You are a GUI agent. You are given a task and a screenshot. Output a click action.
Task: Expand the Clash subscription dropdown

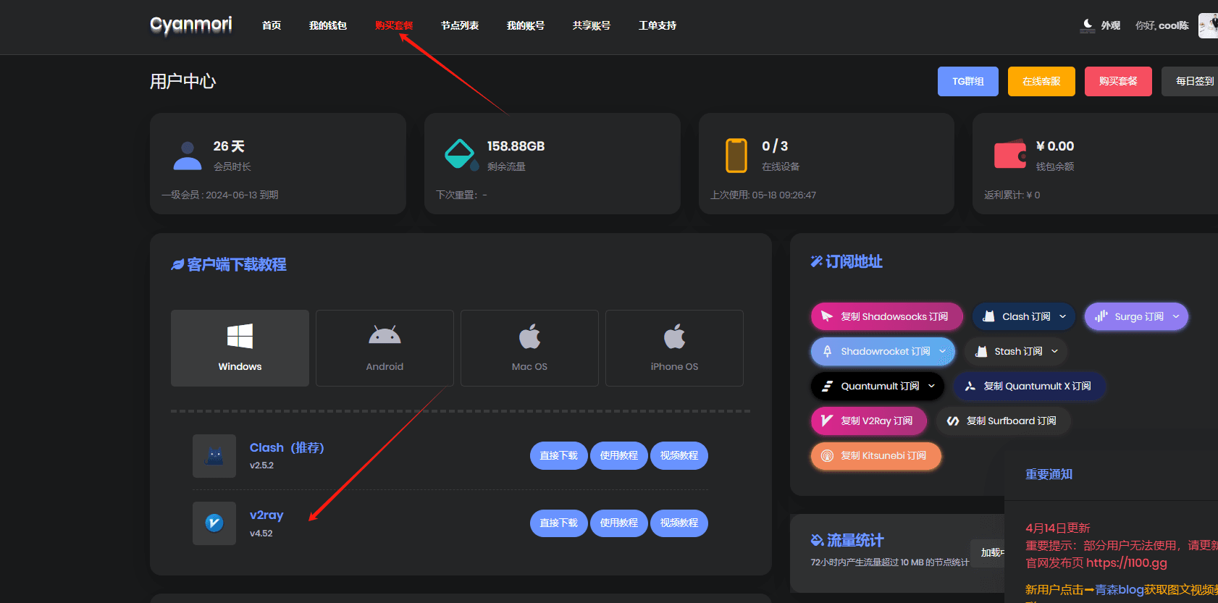1023,316
